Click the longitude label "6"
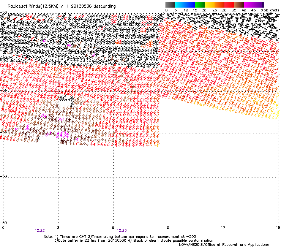This screenshot has height=247, width=281. pos(113,228)
